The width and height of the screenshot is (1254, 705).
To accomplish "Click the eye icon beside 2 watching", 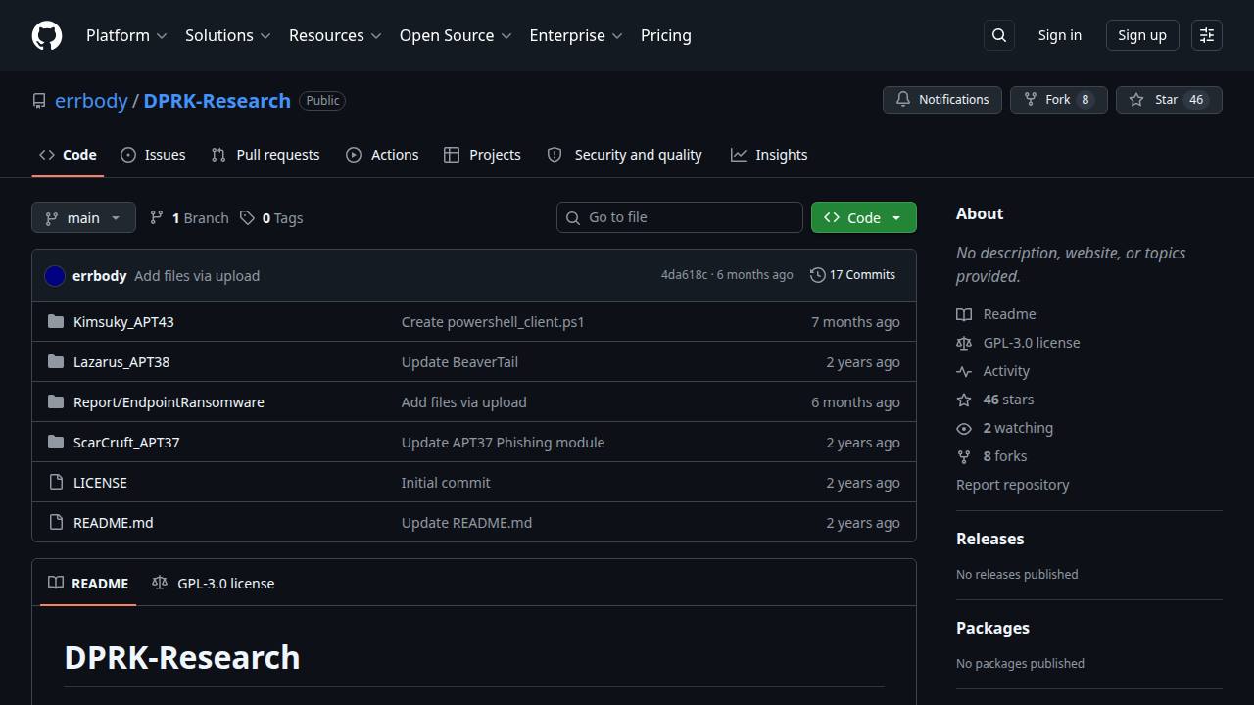I will pos(964,428).
